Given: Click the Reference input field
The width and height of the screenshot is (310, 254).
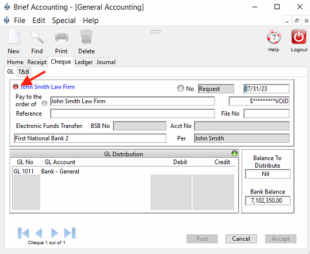Looking at the screenshot, I should click(x=132, y=113).
